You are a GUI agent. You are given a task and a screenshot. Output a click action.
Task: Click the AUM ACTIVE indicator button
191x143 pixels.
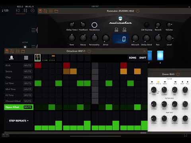tap(25, 47)
